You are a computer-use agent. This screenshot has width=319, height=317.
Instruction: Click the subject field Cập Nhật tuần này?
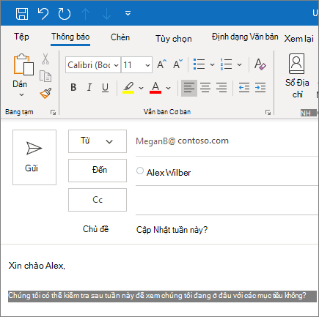tap(172, 230)
